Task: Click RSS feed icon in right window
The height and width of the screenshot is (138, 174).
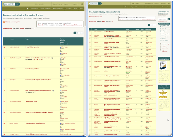Action: pos(90,17)
